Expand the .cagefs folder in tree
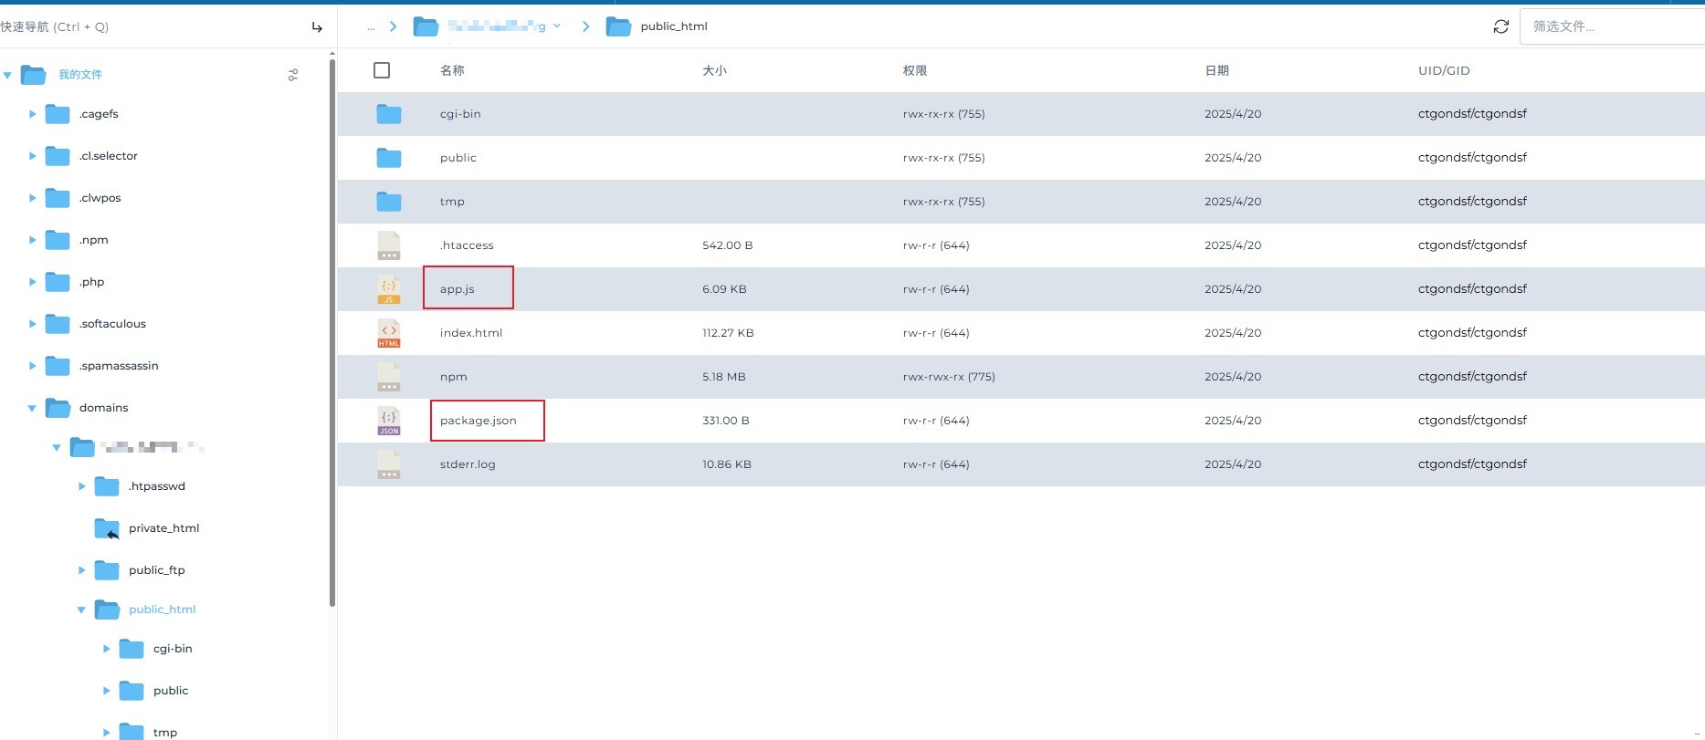This screenshot has height=740, width=1705. [32, 114]
